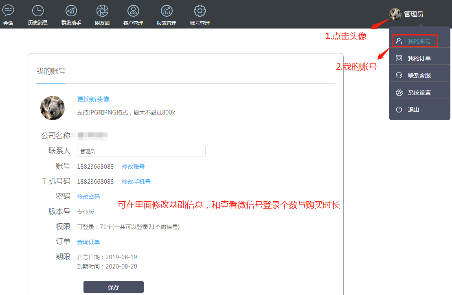The width and height of the screenshot is (452, 295).
Task: Click the order box icon beside 我的订单
Action: pos(399,58)
